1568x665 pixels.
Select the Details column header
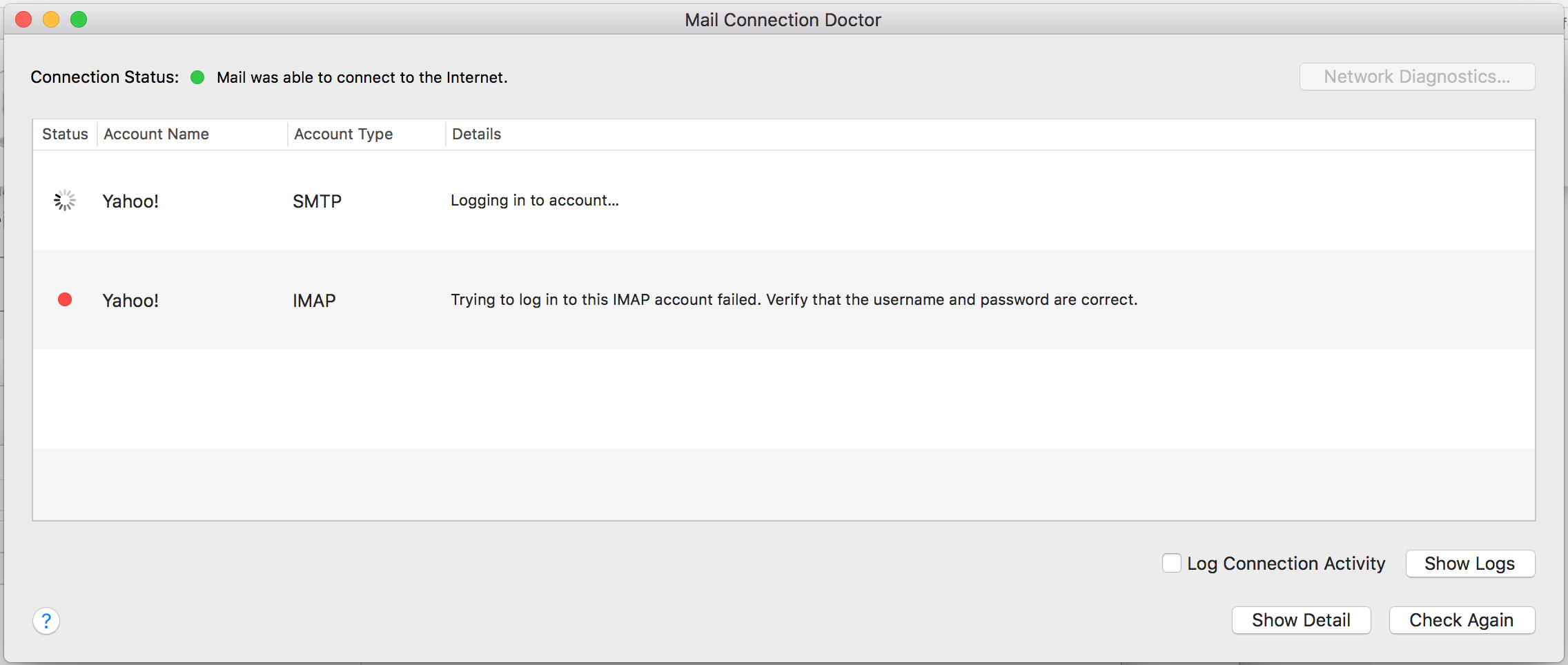tap(477, 134)
